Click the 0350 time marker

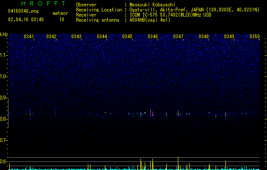coord(255,37)
